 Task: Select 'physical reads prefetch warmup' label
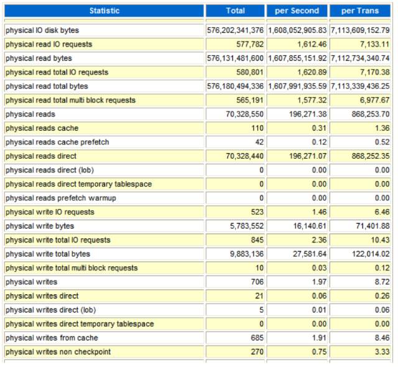click(x=61, y=198)
